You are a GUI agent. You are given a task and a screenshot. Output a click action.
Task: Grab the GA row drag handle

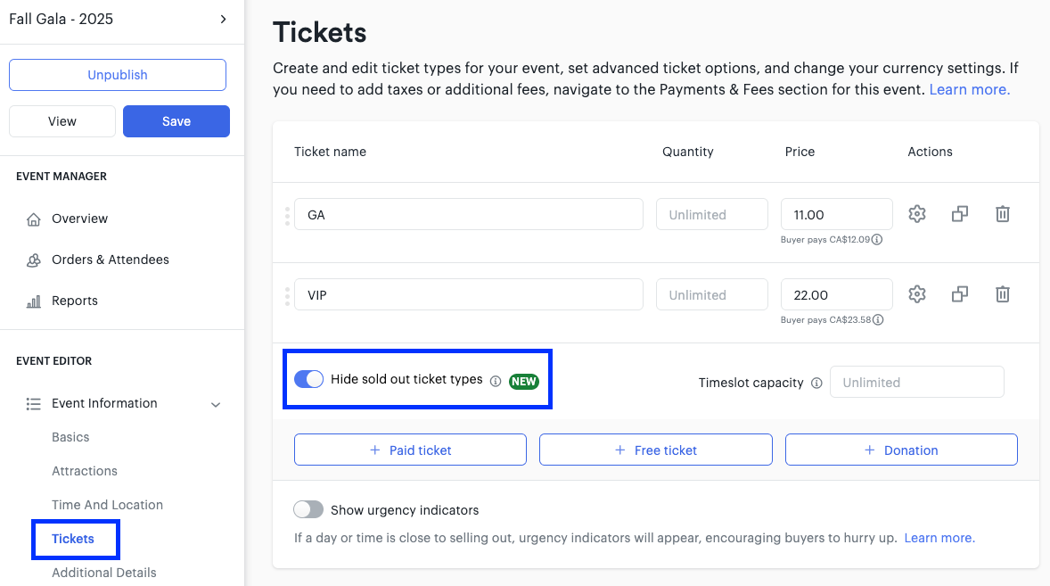click(286, 214)
